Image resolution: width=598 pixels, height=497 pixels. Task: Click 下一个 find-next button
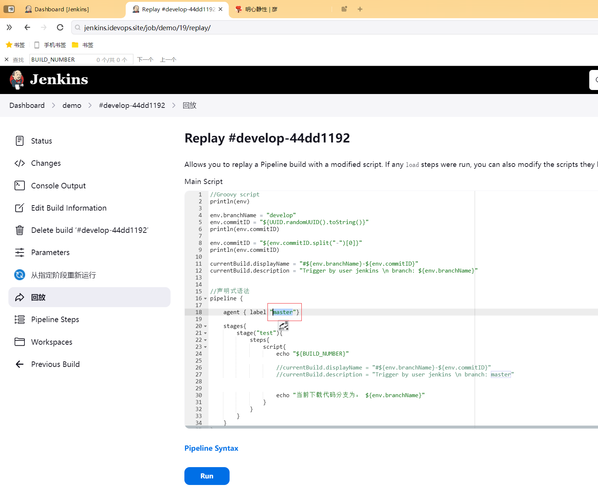pyautogui.click(x=145, y=59)
